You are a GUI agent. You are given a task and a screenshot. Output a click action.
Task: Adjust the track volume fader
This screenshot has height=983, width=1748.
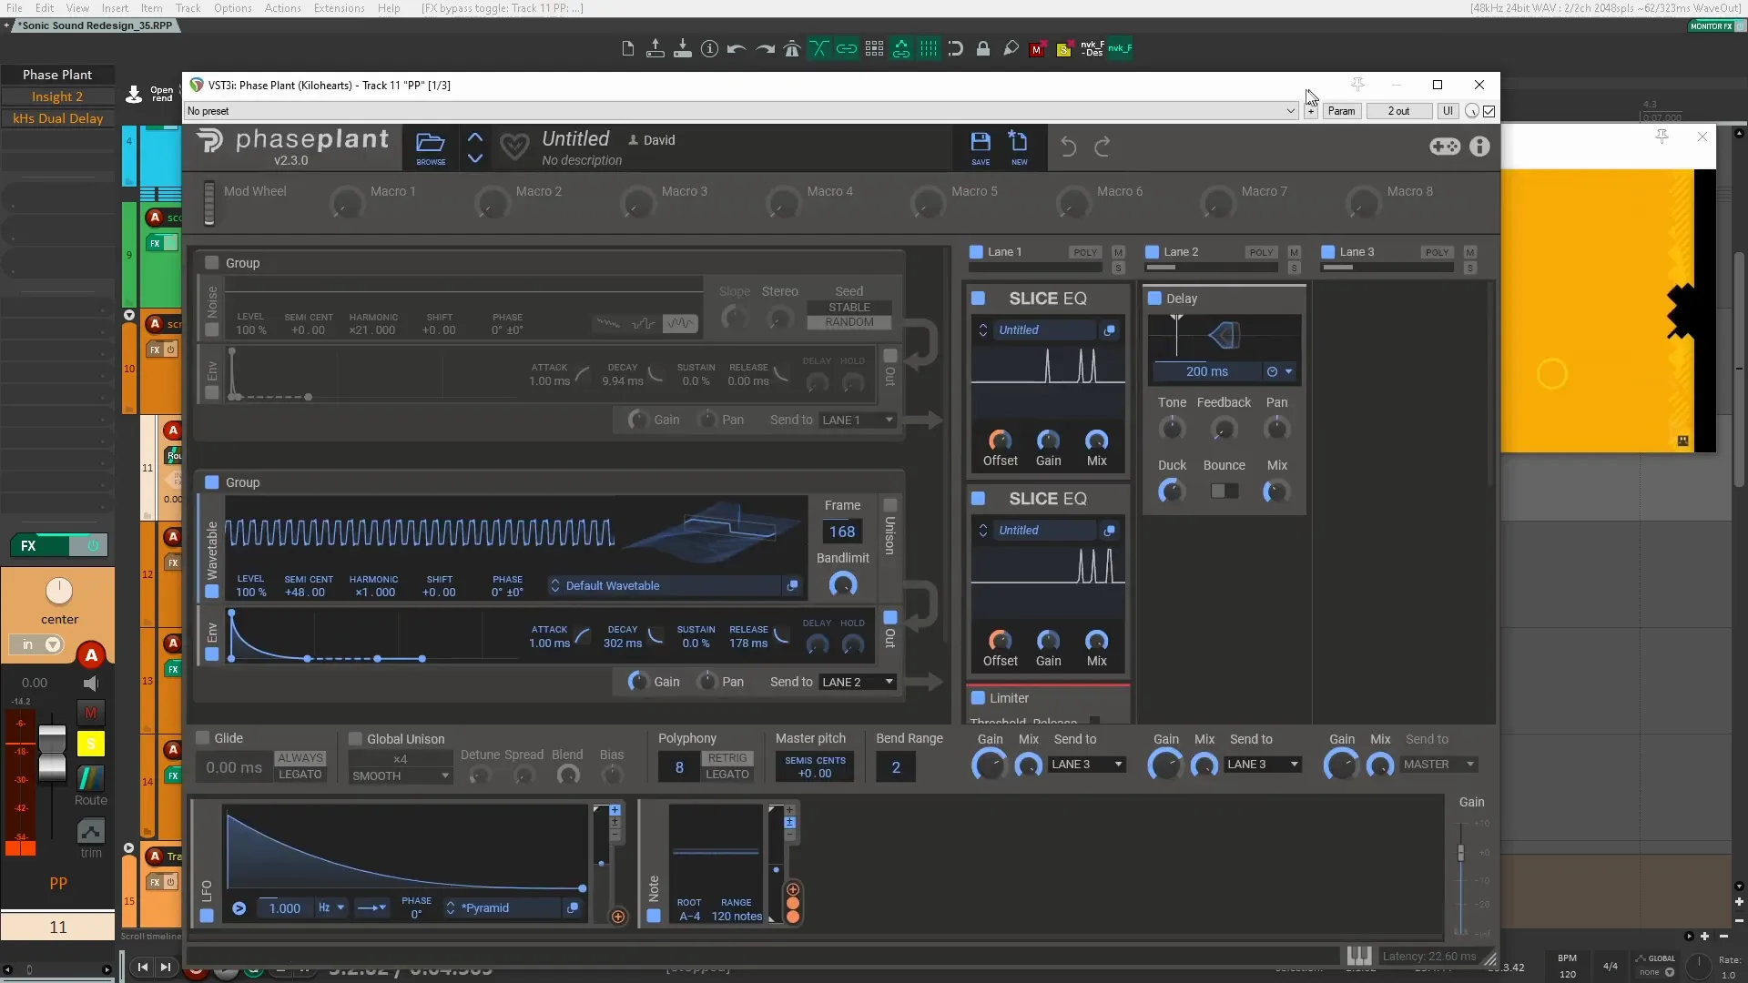tap(52, 755)
